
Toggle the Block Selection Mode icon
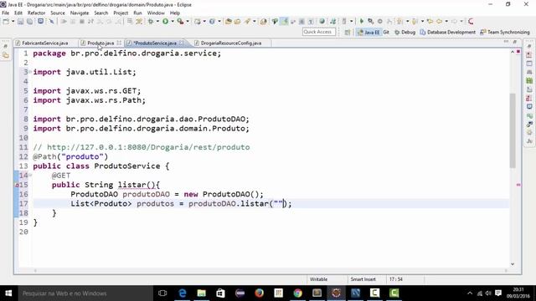pyautogui.click(x=301, y=22)
